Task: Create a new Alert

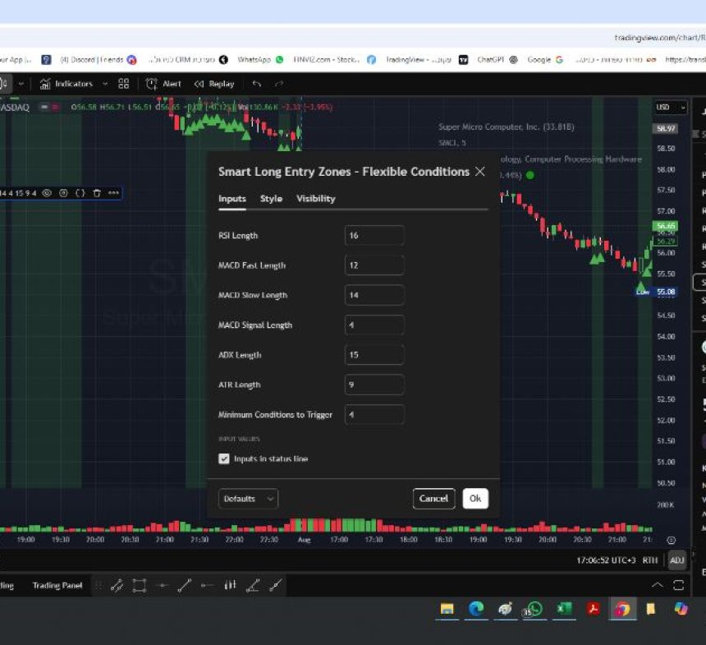Action: (x=163, y=84)
